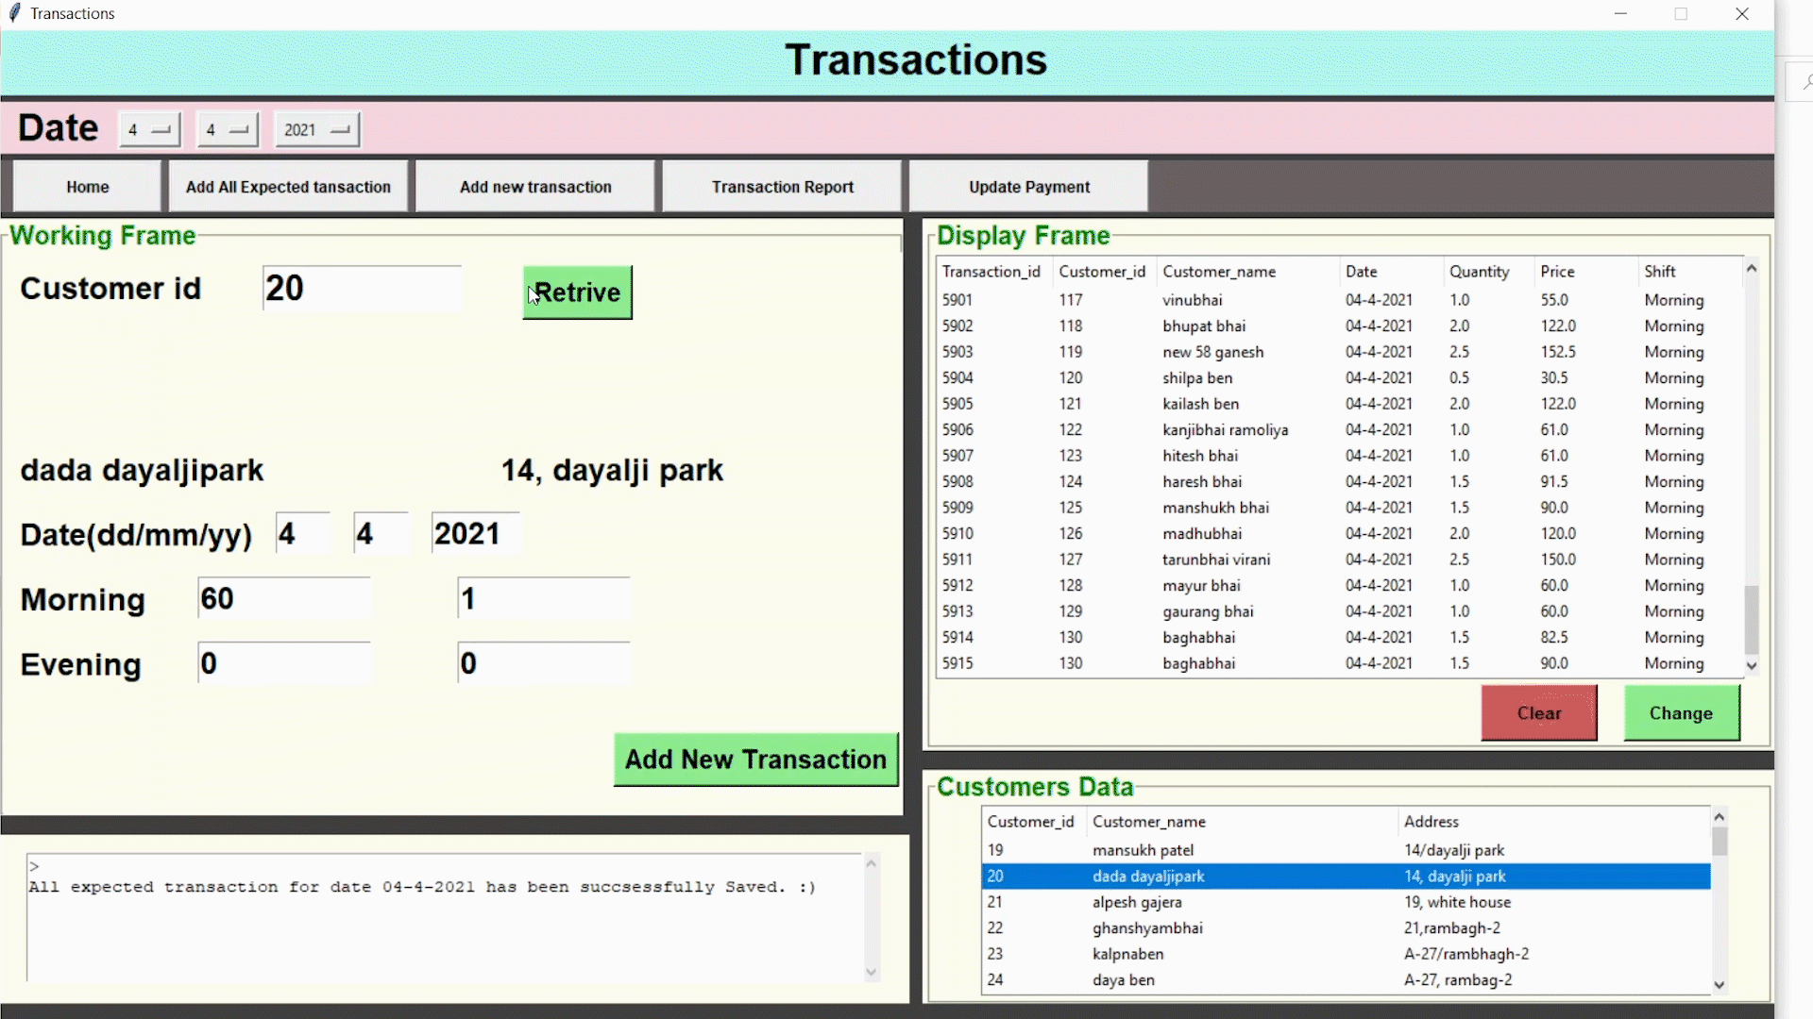Go to the Home menu button

point(88,187)
